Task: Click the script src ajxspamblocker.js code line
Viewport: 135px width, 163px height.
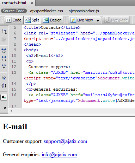Action: pos(79,39)
